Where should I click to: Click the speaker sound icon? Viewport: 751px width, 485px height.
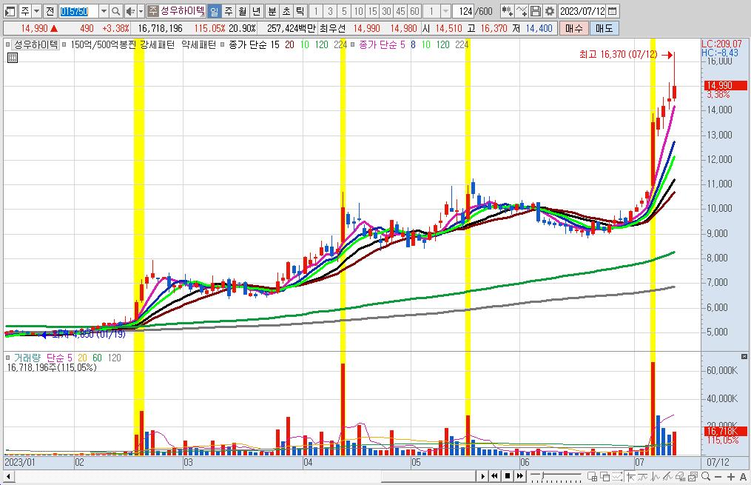point(129,11)
